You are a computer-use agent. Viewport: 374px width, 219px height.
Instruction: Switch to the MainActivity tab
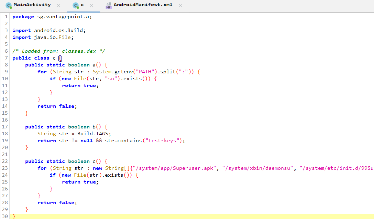tap(32, 5)
